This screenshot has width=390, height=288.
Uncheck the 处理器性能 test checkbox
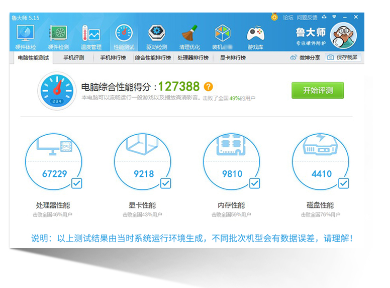(76, 183)
